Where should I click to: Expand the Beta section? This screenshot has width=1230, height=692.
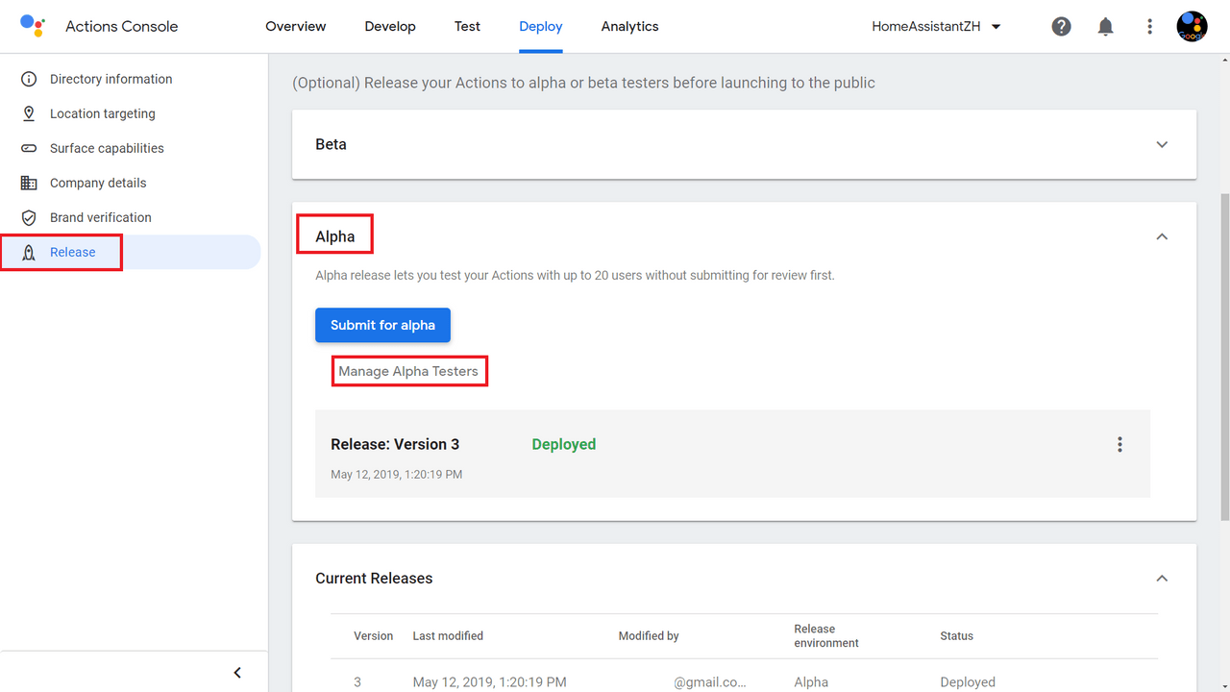click(x=1162, y=144)
